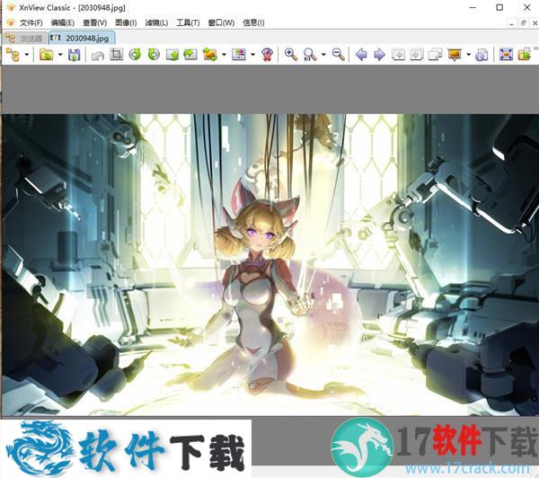Screen dimensions: 539x478
Task: Click the next page icon
Action: [416, 54]
